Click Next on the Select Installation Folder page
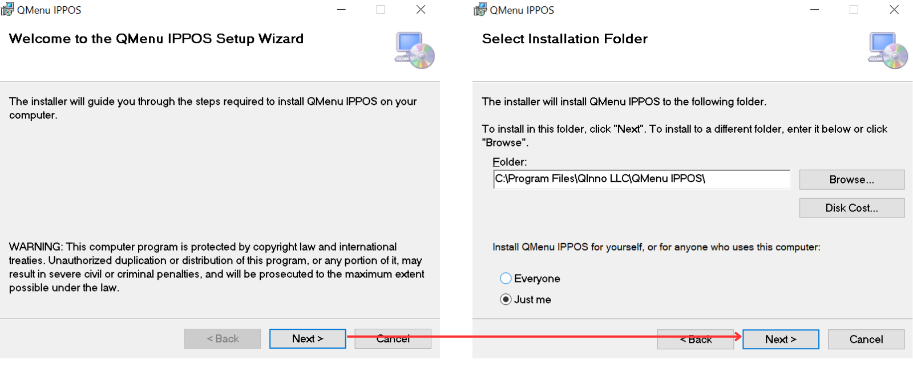 point(780,340)
